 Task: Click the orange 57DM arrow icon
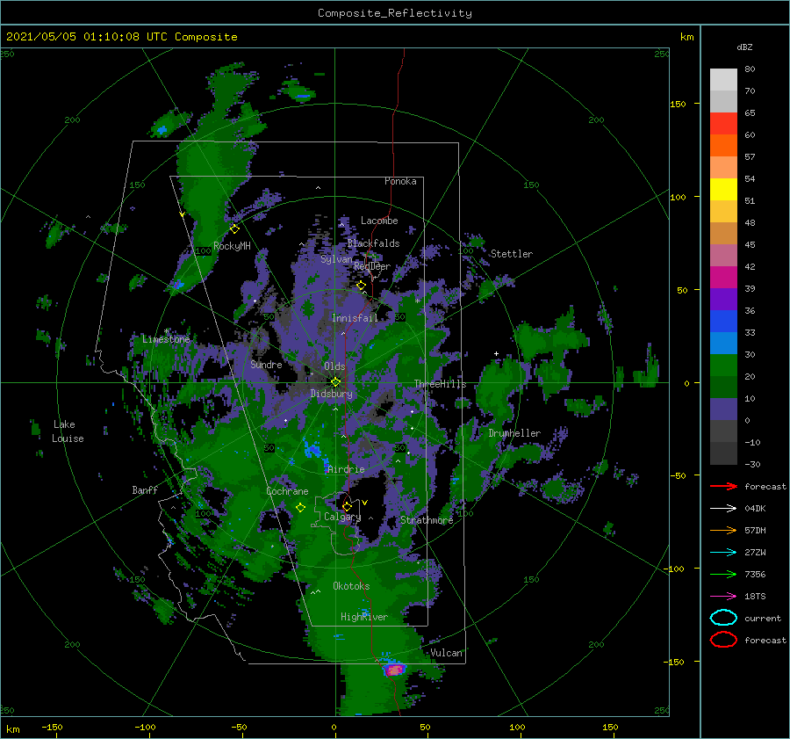(x=723, y=530)
